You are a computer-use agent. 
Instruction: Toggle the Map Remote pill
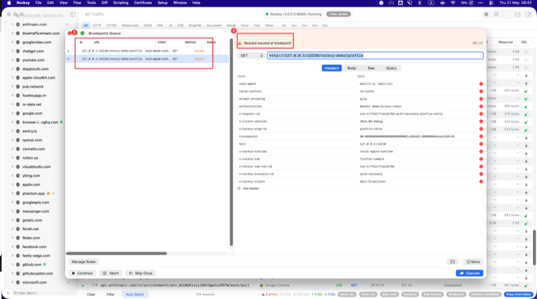click(432, 294)
